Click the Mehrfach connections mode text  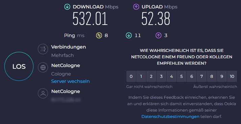pyautogui.click(x=63, y=55)
